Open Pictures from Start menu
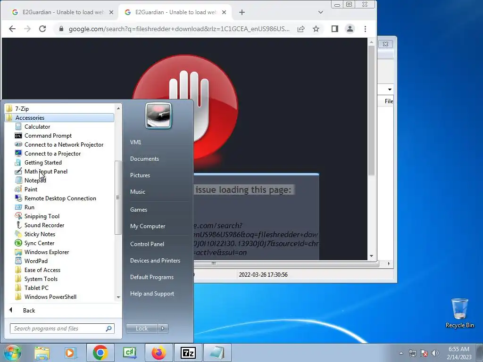 point(140,175)
